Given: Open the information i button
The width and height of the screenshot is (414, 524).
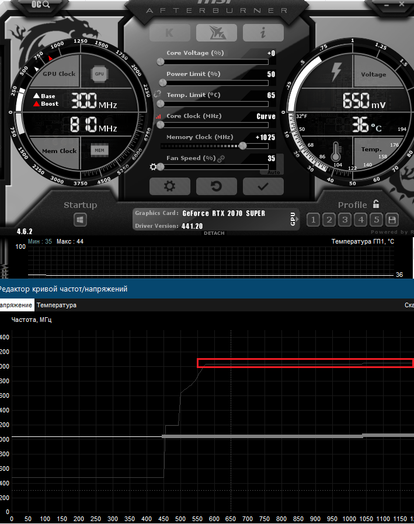Looking at the screenshot, I should pyautogui.click(x=263, y=33).
